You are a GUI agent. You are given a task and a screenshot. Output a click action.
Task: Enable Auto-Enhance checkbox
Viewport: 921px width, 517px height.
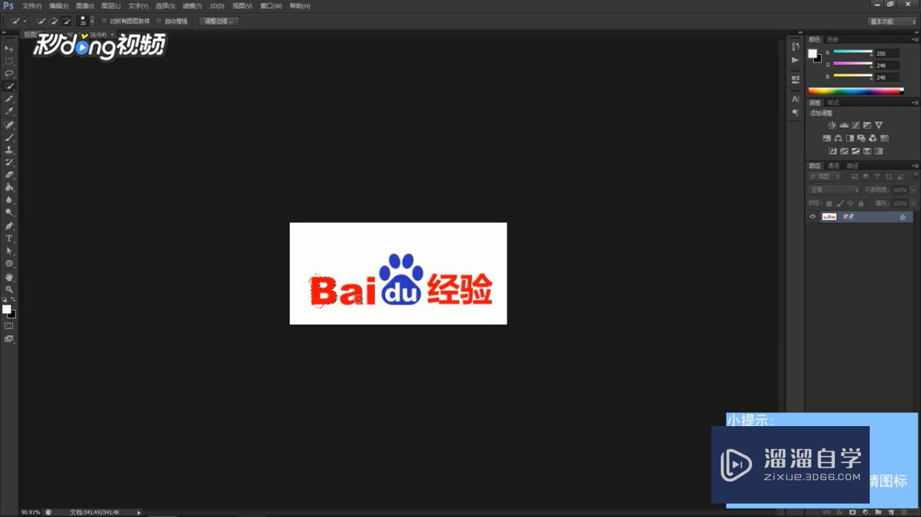pyautogui.click(x=159, y=22)
